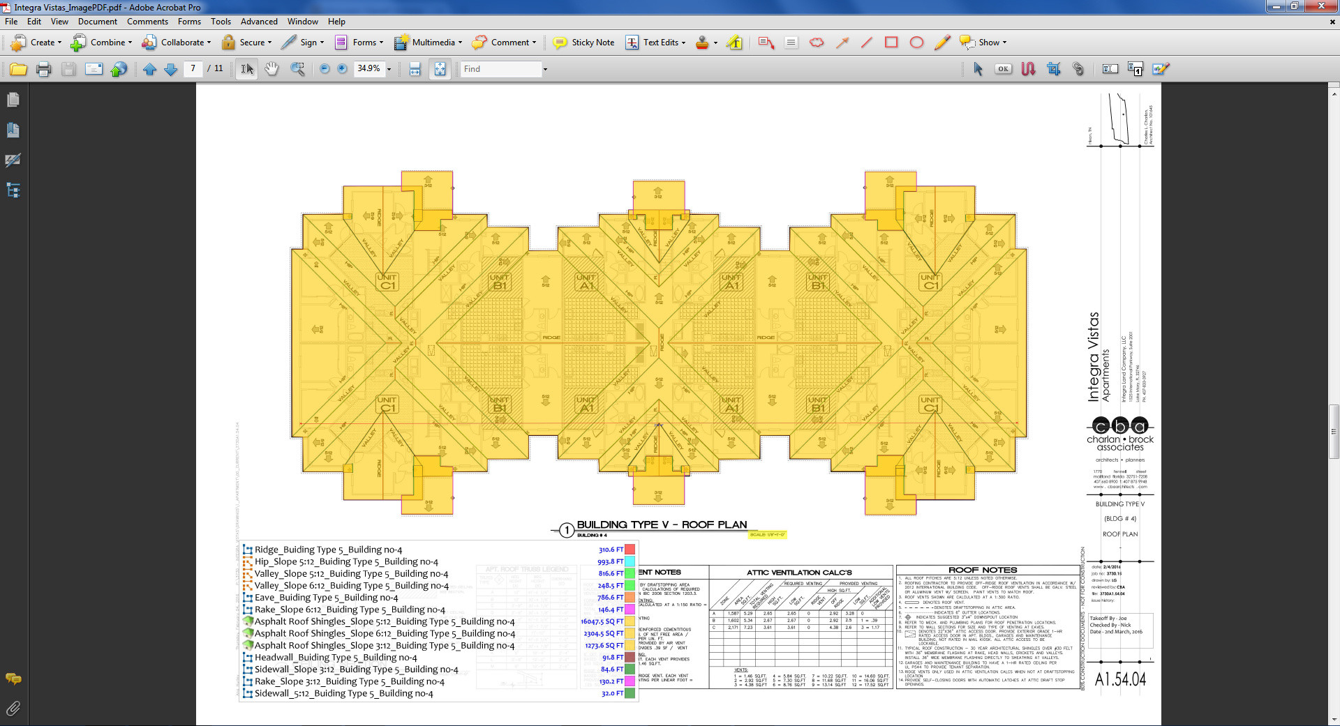
Task: Click the Save disk icon
Action: (68, 69)
